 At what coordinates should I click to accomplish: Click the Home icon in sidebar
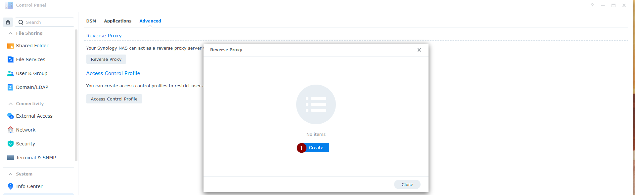click(x=8, y=22)
